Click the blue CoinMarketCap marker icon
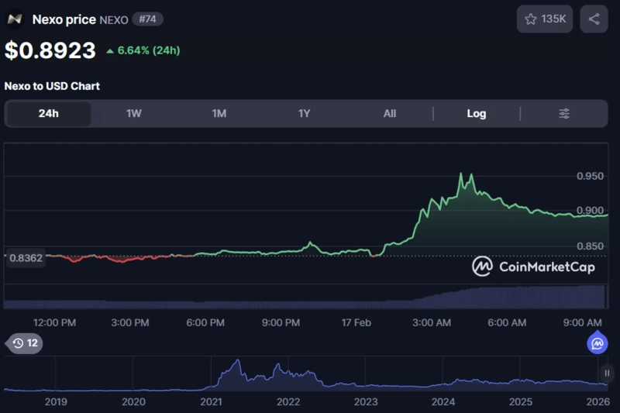 598,343
